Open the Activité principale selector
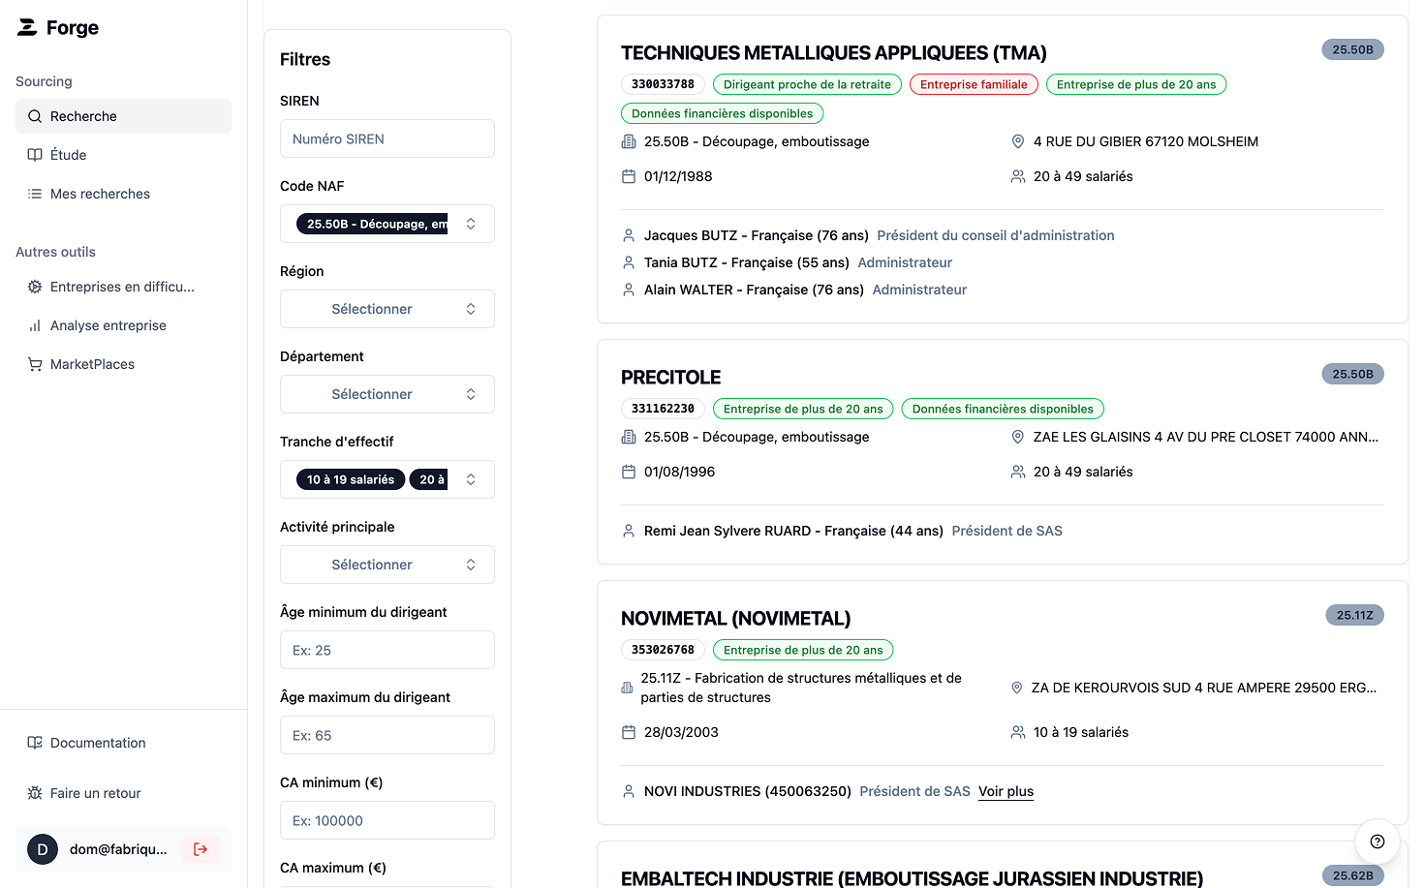The image size is (1424, 888). click(387, 565)
